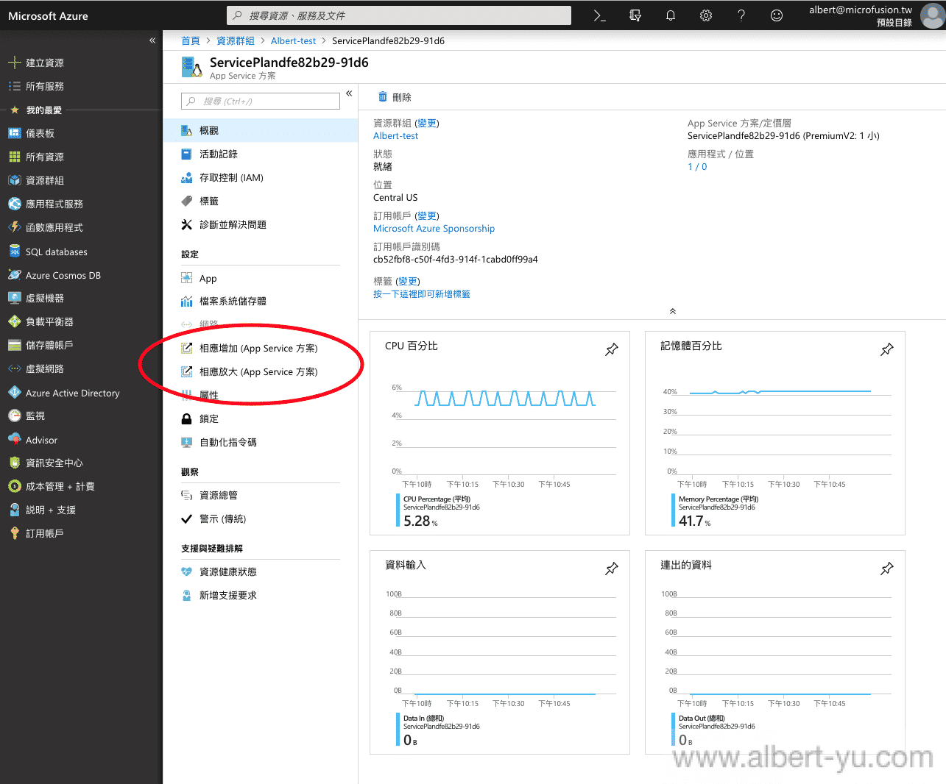Viewport: 946px width, 784px height.
Task: Focus the resource menu search field
Action: (261, 101)
